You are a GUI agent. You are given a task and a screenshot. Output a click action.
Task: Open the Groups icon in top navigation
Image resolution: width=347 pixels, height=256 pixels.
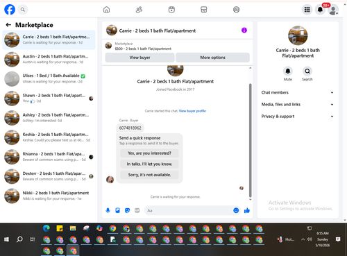coord(236,10)
